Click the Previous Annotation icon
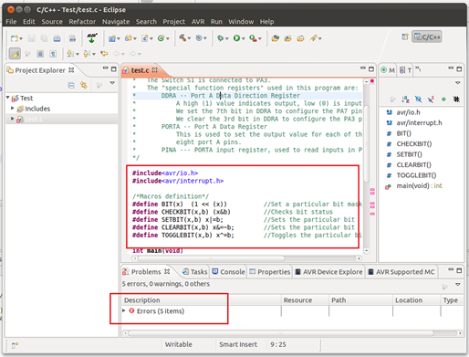 [87, 54]
